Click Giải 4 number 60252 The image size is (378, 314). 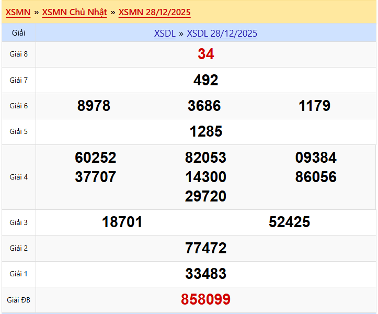(96, 158)
